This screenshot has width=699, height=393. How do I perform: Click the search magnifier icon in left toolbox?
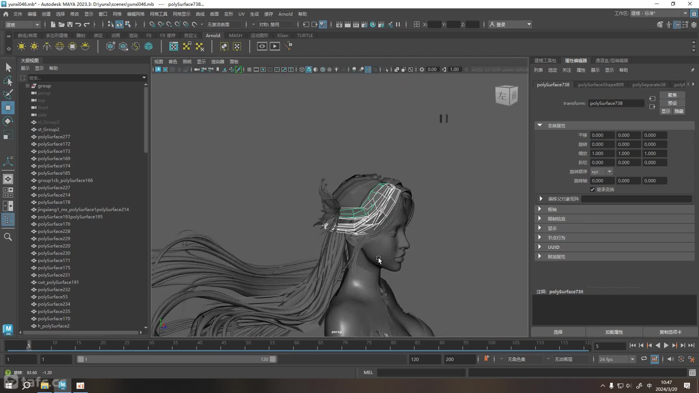click(8, 237)
